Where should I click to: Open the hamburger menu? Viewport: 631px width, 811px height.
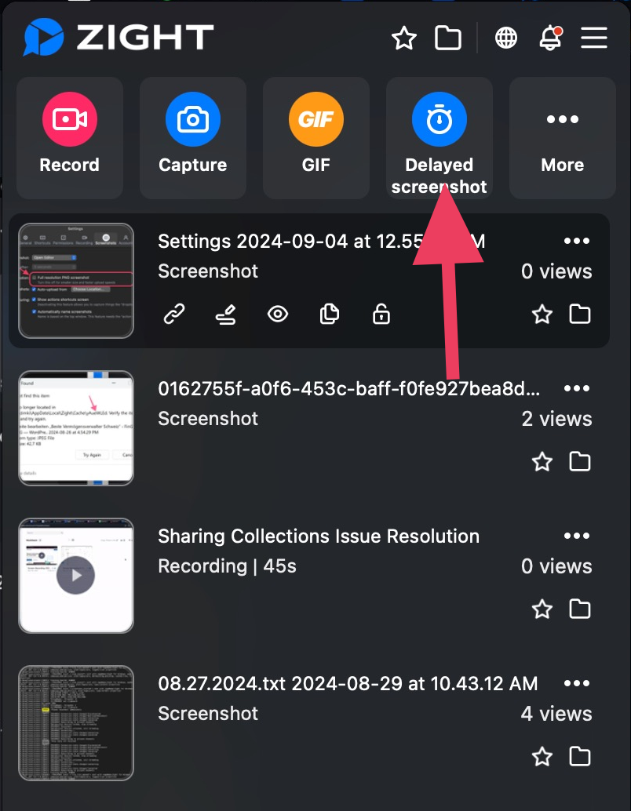click(x=594, y=38)
